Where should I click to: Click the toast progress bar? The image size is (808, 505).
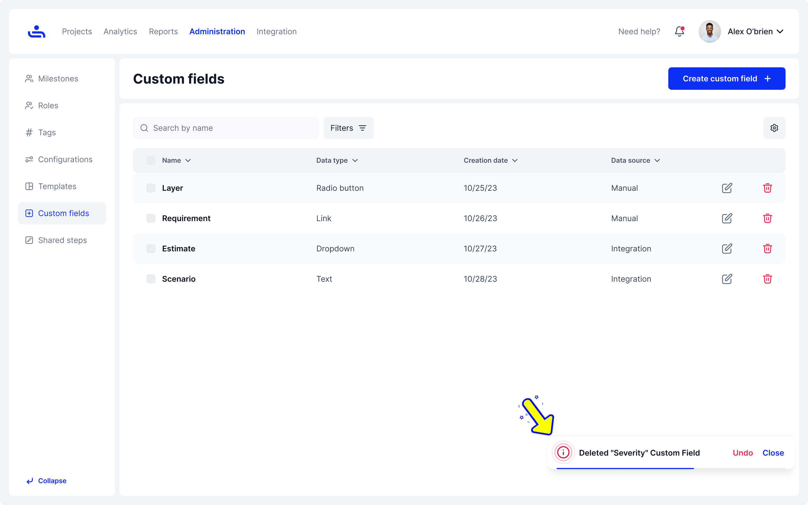coord(625,468)
